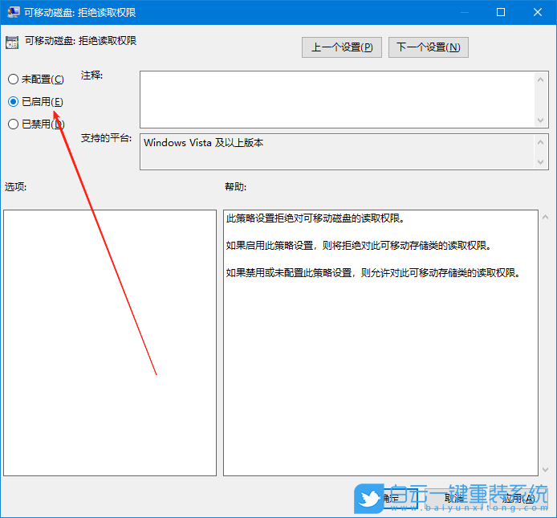Image resolution: width=557 pixels, height=518 pixels.
Task: Go to 上一个设置(P) previous setting
Action: pyautogui.click(x=342, y=47)
